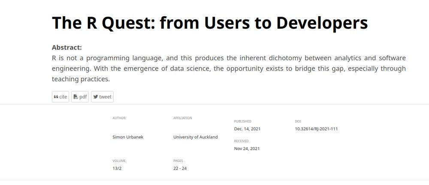This screenshot has height=185, width=429.
Task: Select the author name Simon Urbanek
Action: pos(128,137)
